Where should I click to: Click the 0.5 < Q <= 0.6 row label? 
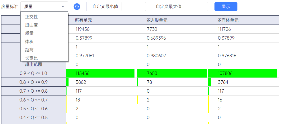(34, 109)
